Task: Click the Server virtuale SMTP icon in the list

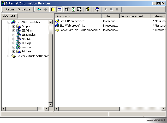Action: pyautogui.click(x=57, y=30)
